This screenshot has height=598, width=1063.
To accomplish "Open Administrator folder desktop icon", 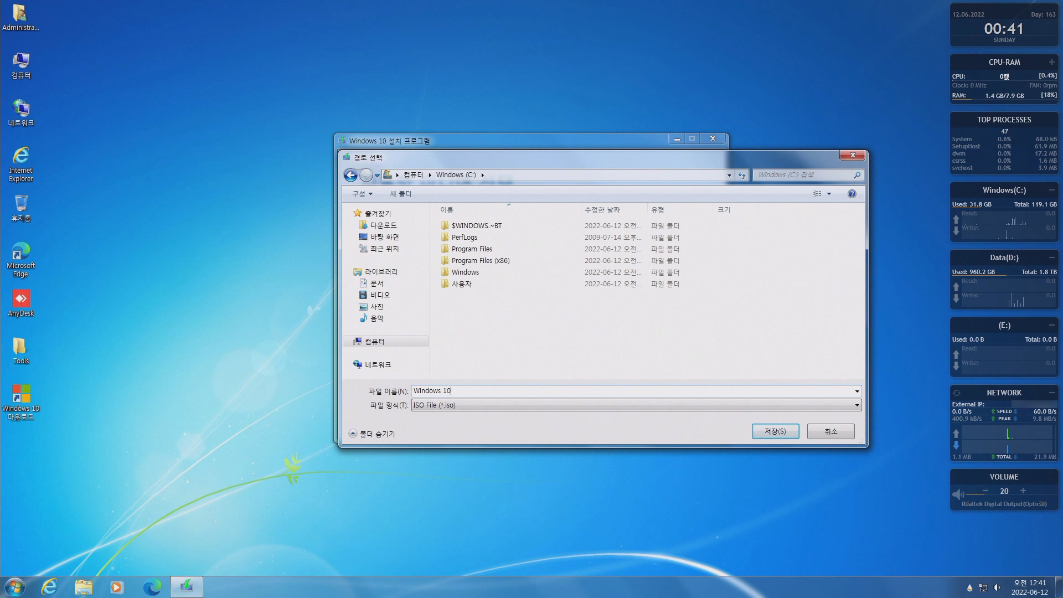I will (21, 18).
